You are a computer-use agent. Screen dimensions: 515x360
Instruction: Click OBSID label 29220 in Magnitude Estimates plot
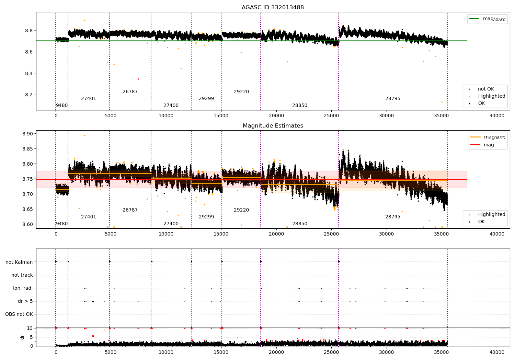pyautogui.click(x=241, y=210)
